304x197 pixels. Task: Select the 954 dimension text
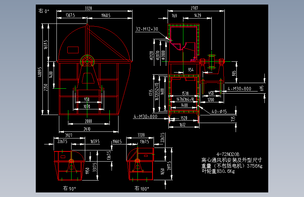tap(191, 70)
